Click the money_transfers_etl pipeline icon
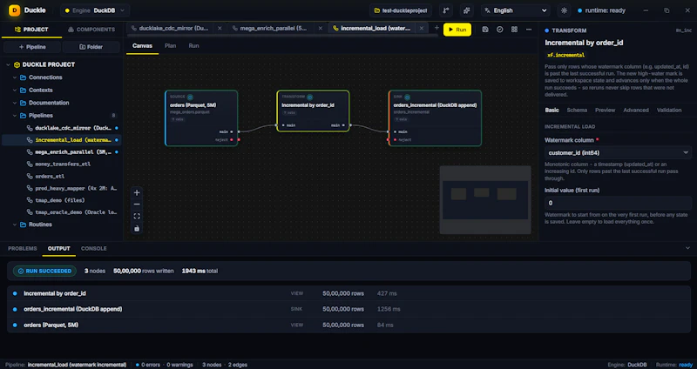The height and width of the screenshot is (369, 697). pos(30,164)
